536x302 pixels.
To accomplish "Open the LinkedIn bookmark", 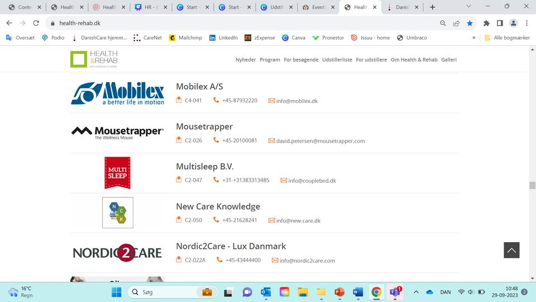I will click(x=223, y=37).
